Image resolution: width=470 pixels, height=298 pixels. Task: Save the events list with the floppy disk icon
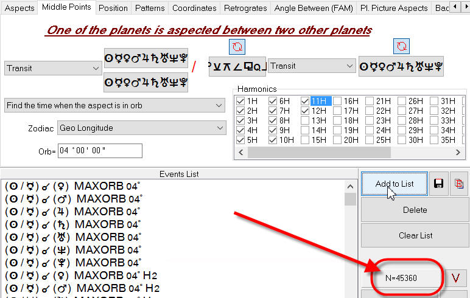coord(438,184)
